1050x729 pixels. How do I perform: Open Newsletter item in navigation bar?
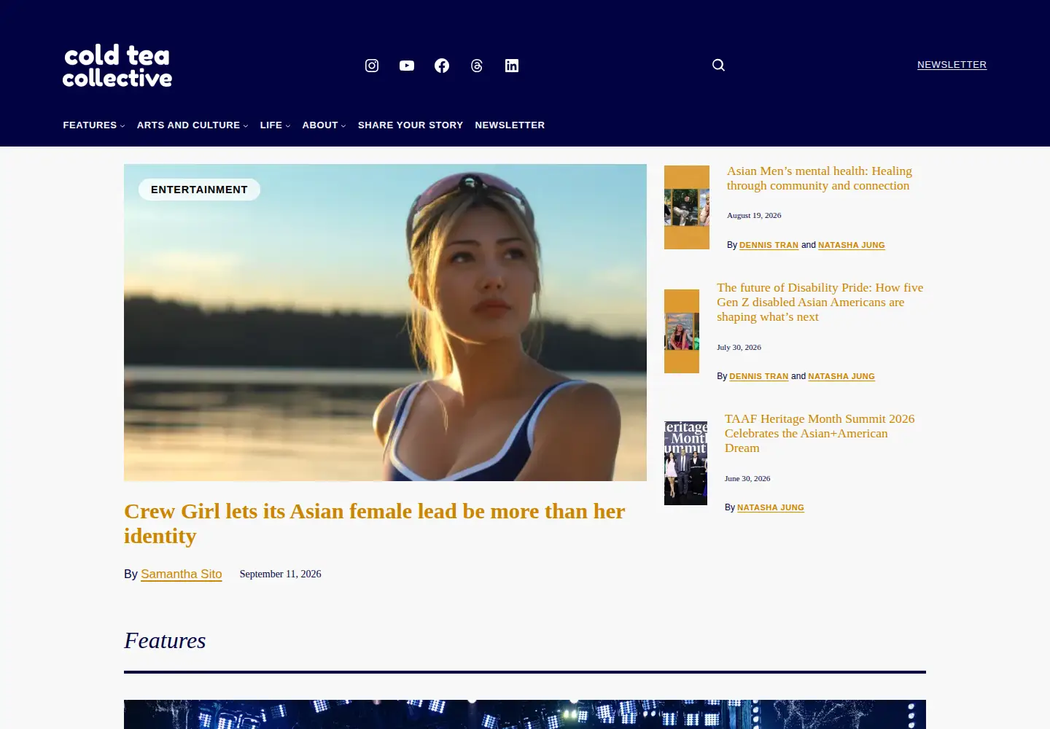pos(510,125)
